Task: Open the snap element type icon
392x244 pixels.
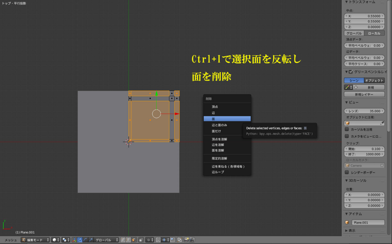Action: pos(165,240)
